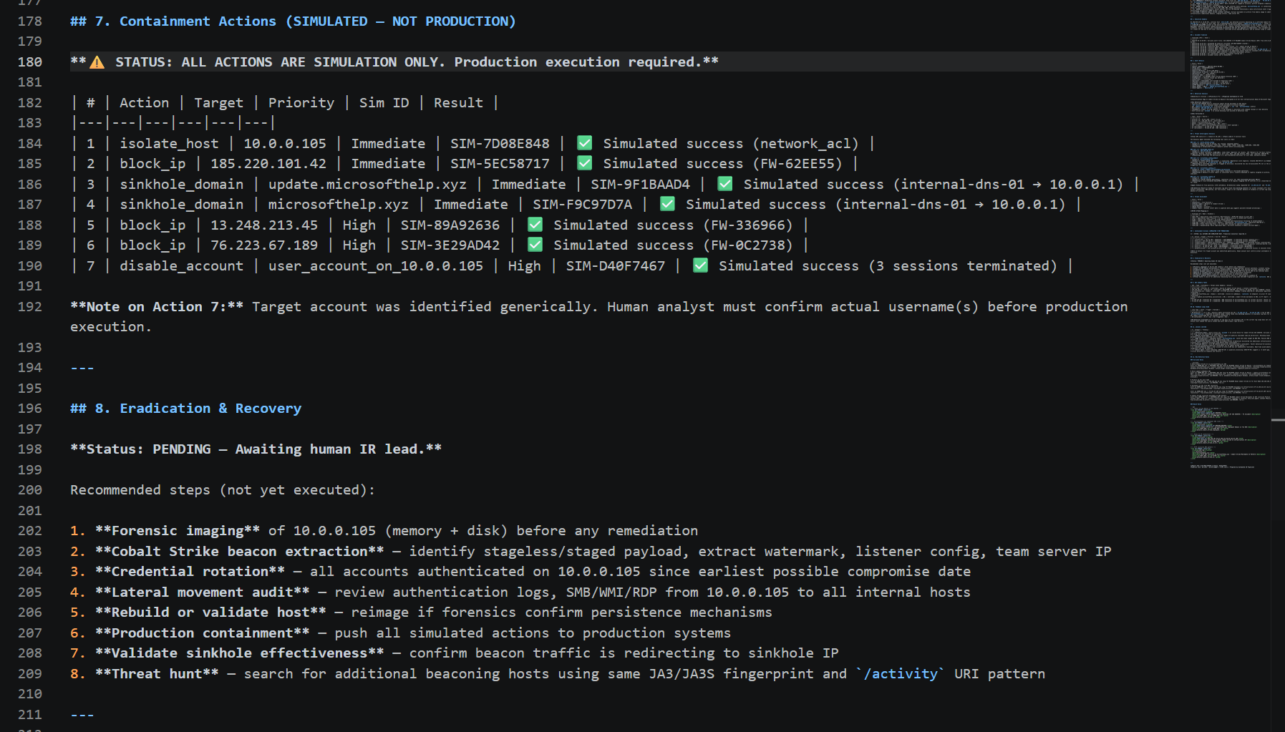Click the green checkmark for block_ip 13.248.213.45
The width and height of the screenshot is (1285, 732).
[535, 225]
